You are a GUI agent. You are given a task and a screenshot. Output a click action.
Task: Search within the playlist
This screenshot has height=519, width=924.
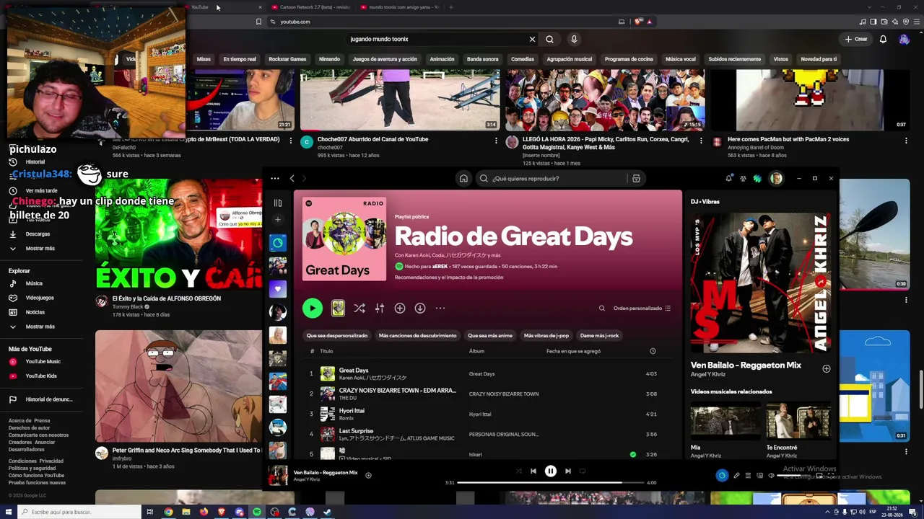tap(602, 309)
